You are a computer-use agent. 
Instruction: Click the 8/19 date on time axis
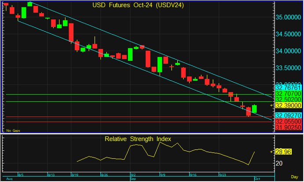(x=75, y=175)
